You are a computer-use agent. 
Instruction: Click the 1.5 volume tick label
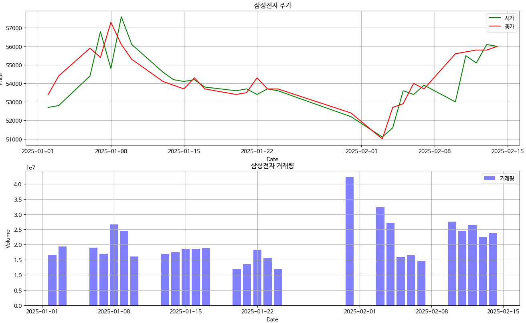click(x=18, y=260)
